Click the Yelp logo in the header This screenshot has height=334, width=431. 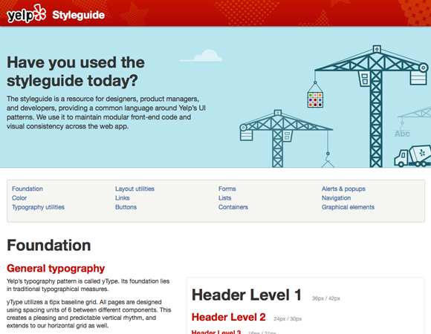pos(27,13)
